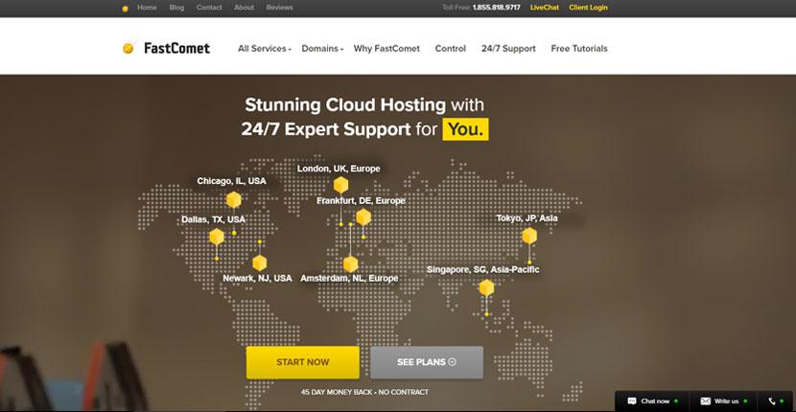Click the phone icon in bottom bar

tap(772, 401)
